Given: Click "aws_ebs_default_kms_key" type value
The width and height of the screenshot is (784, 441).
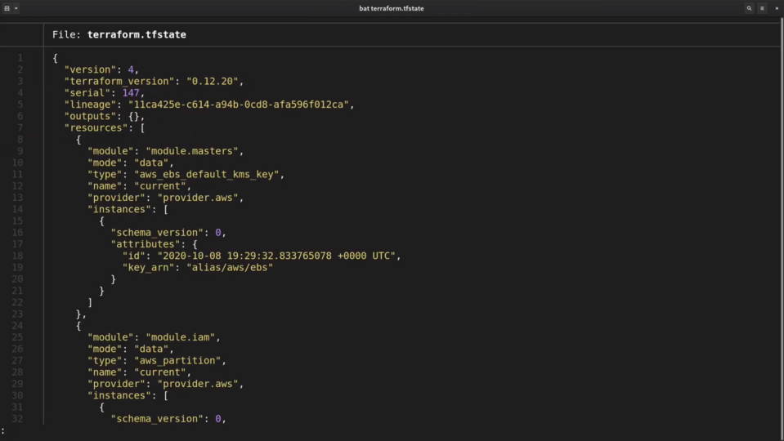Looking at the screenshot, I should pos(207,174).
